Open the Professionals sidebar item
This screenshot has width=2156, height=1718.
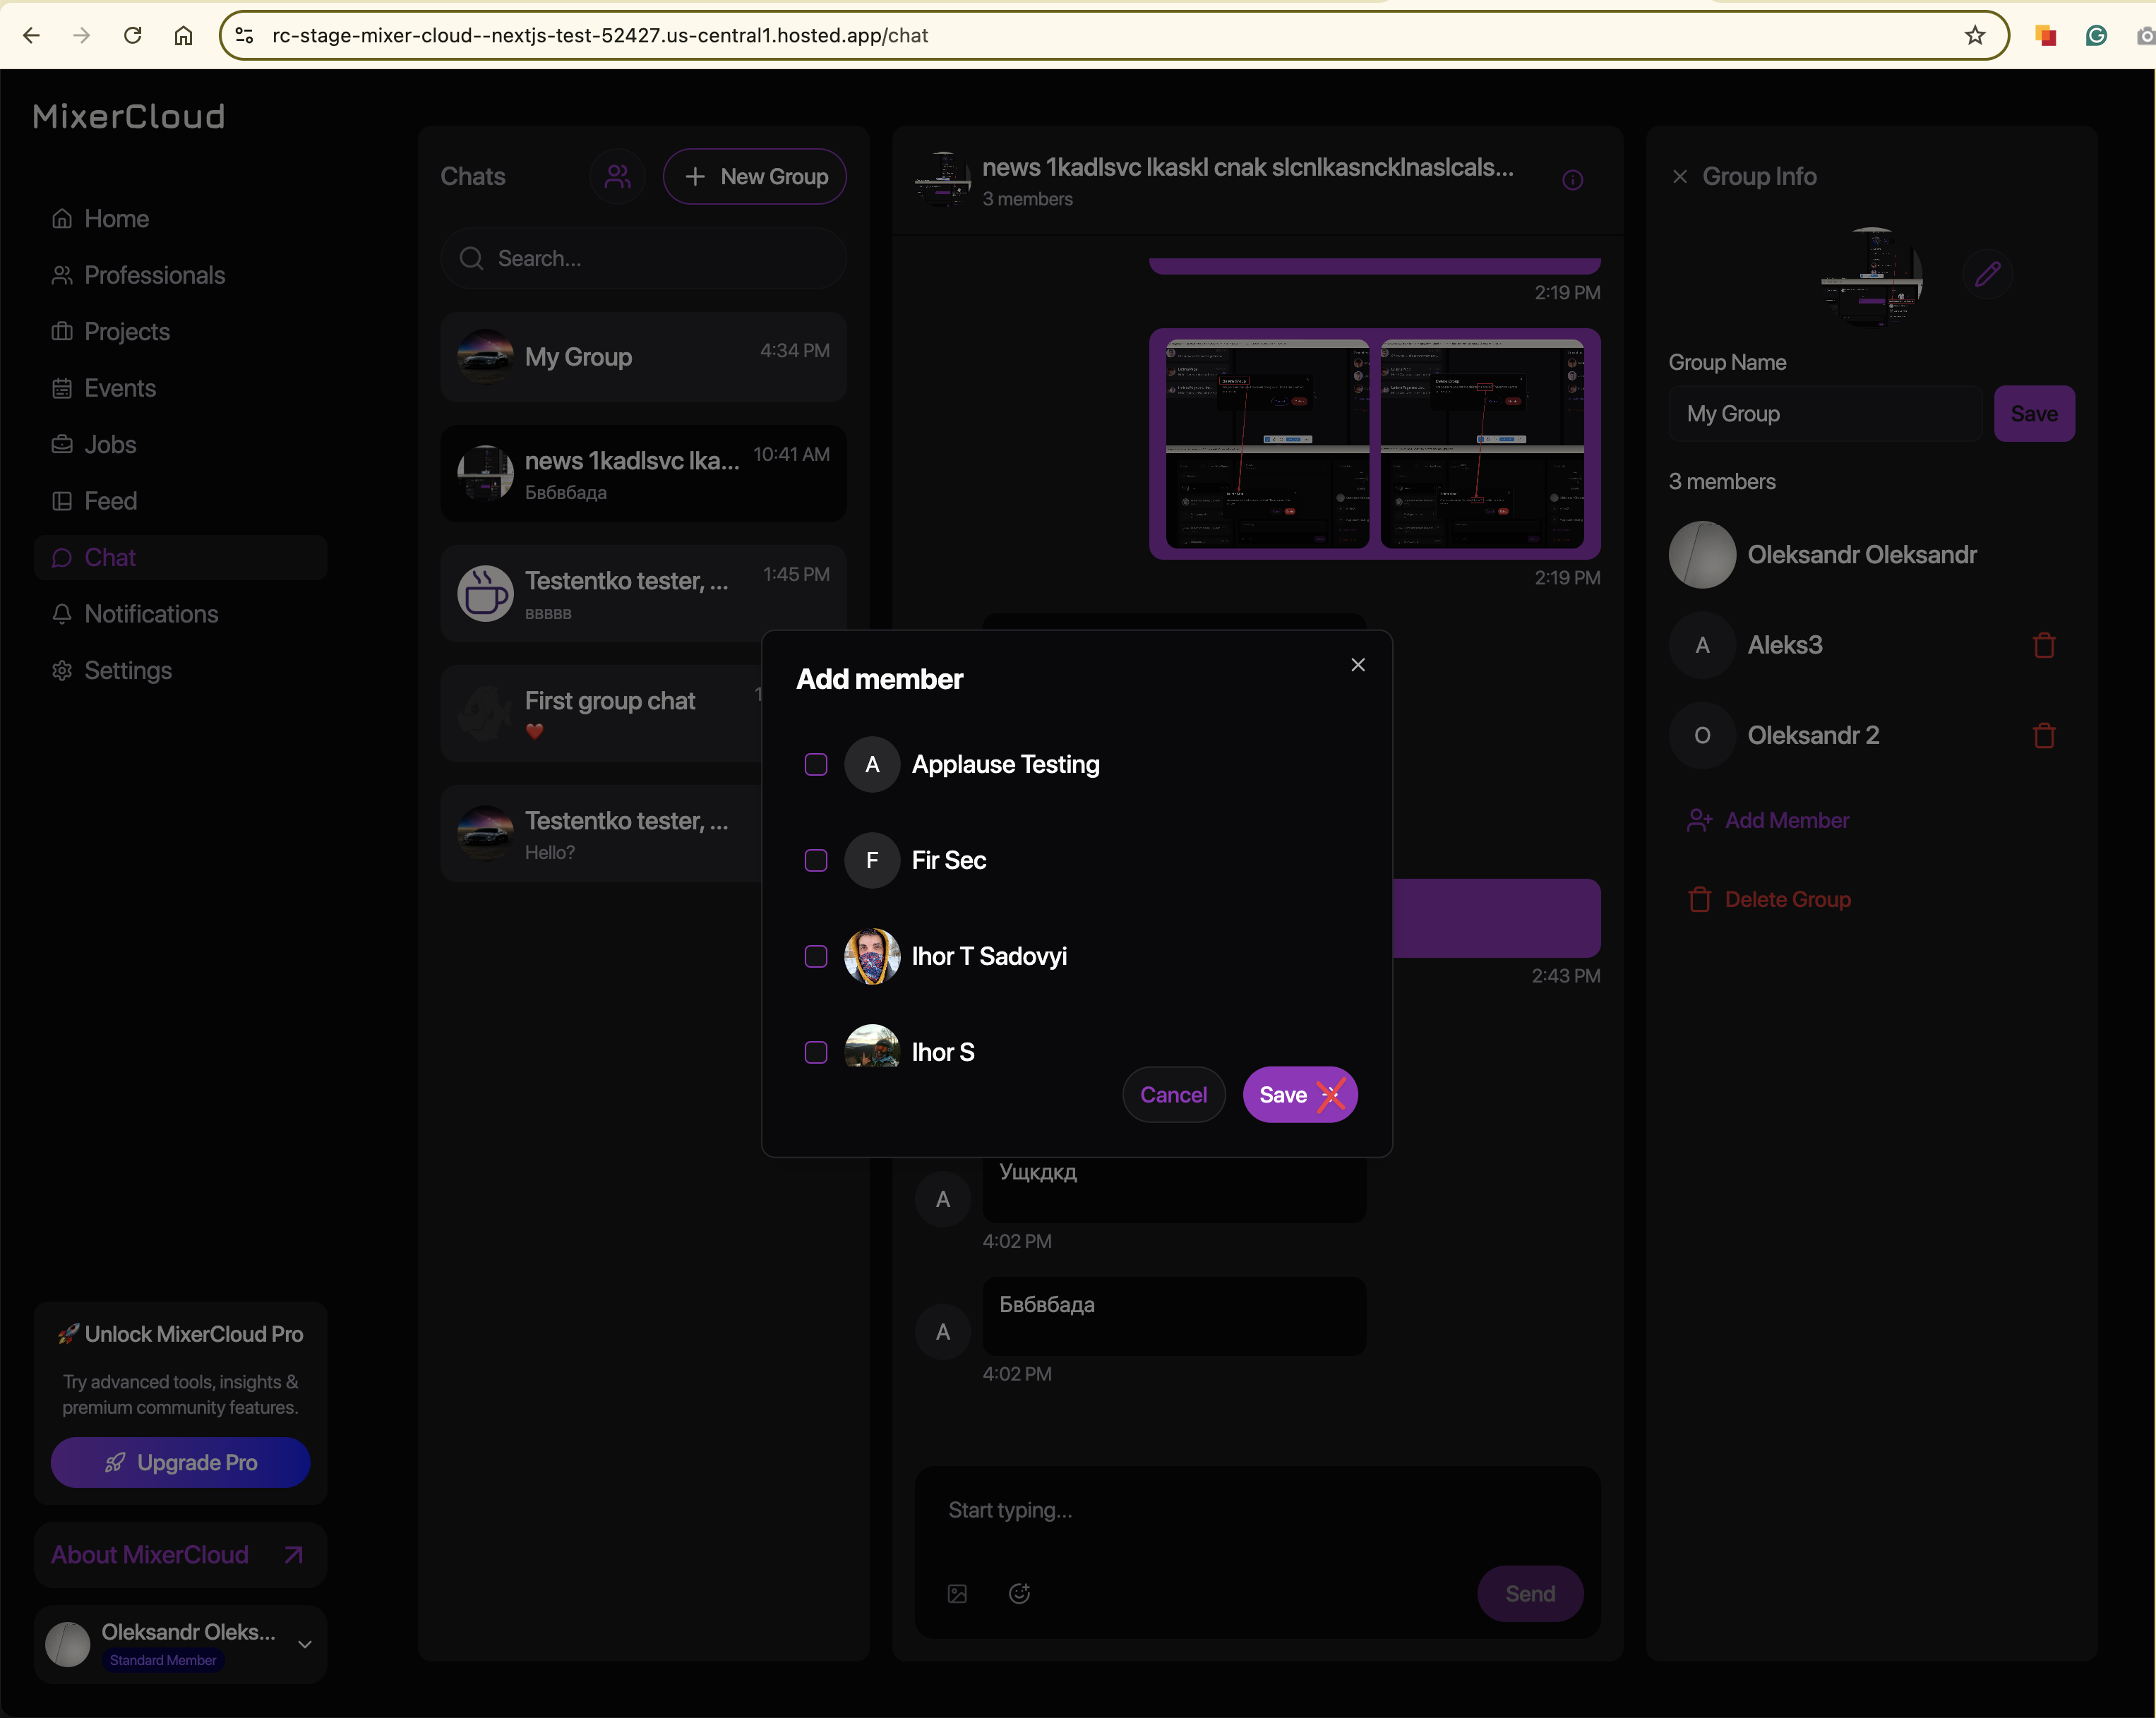tap(154, 275)
